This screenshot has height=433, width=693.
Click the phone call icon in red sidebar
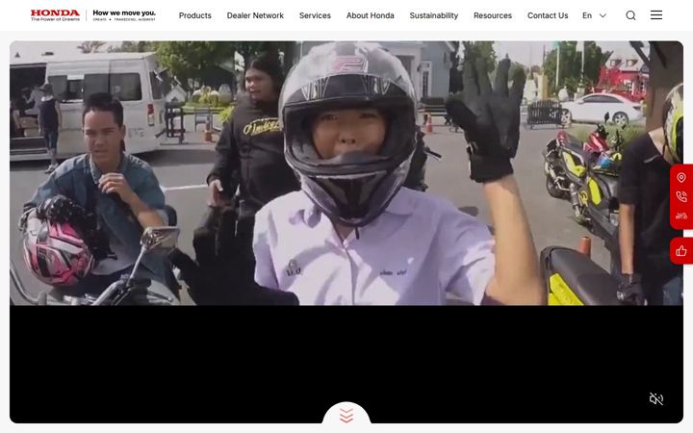coord(681,196)
